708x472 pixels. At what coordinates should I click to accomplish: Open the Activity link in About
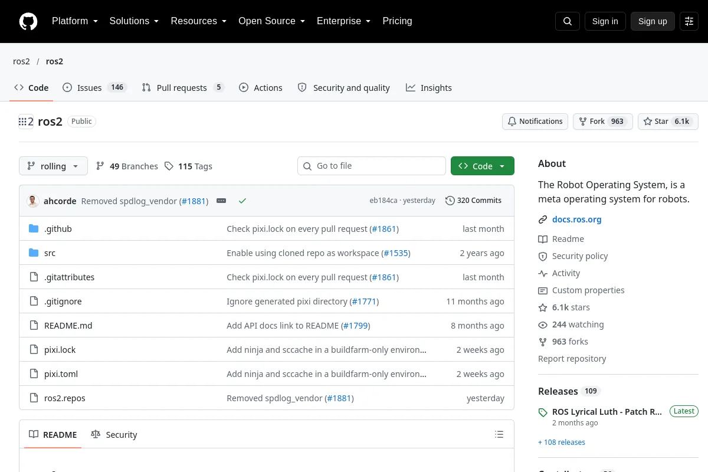click(x=559, y=273)
